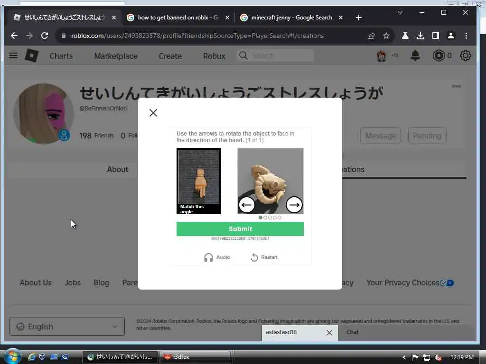Go to Roblox home logo
486x364 pixels.
[31, 56]
